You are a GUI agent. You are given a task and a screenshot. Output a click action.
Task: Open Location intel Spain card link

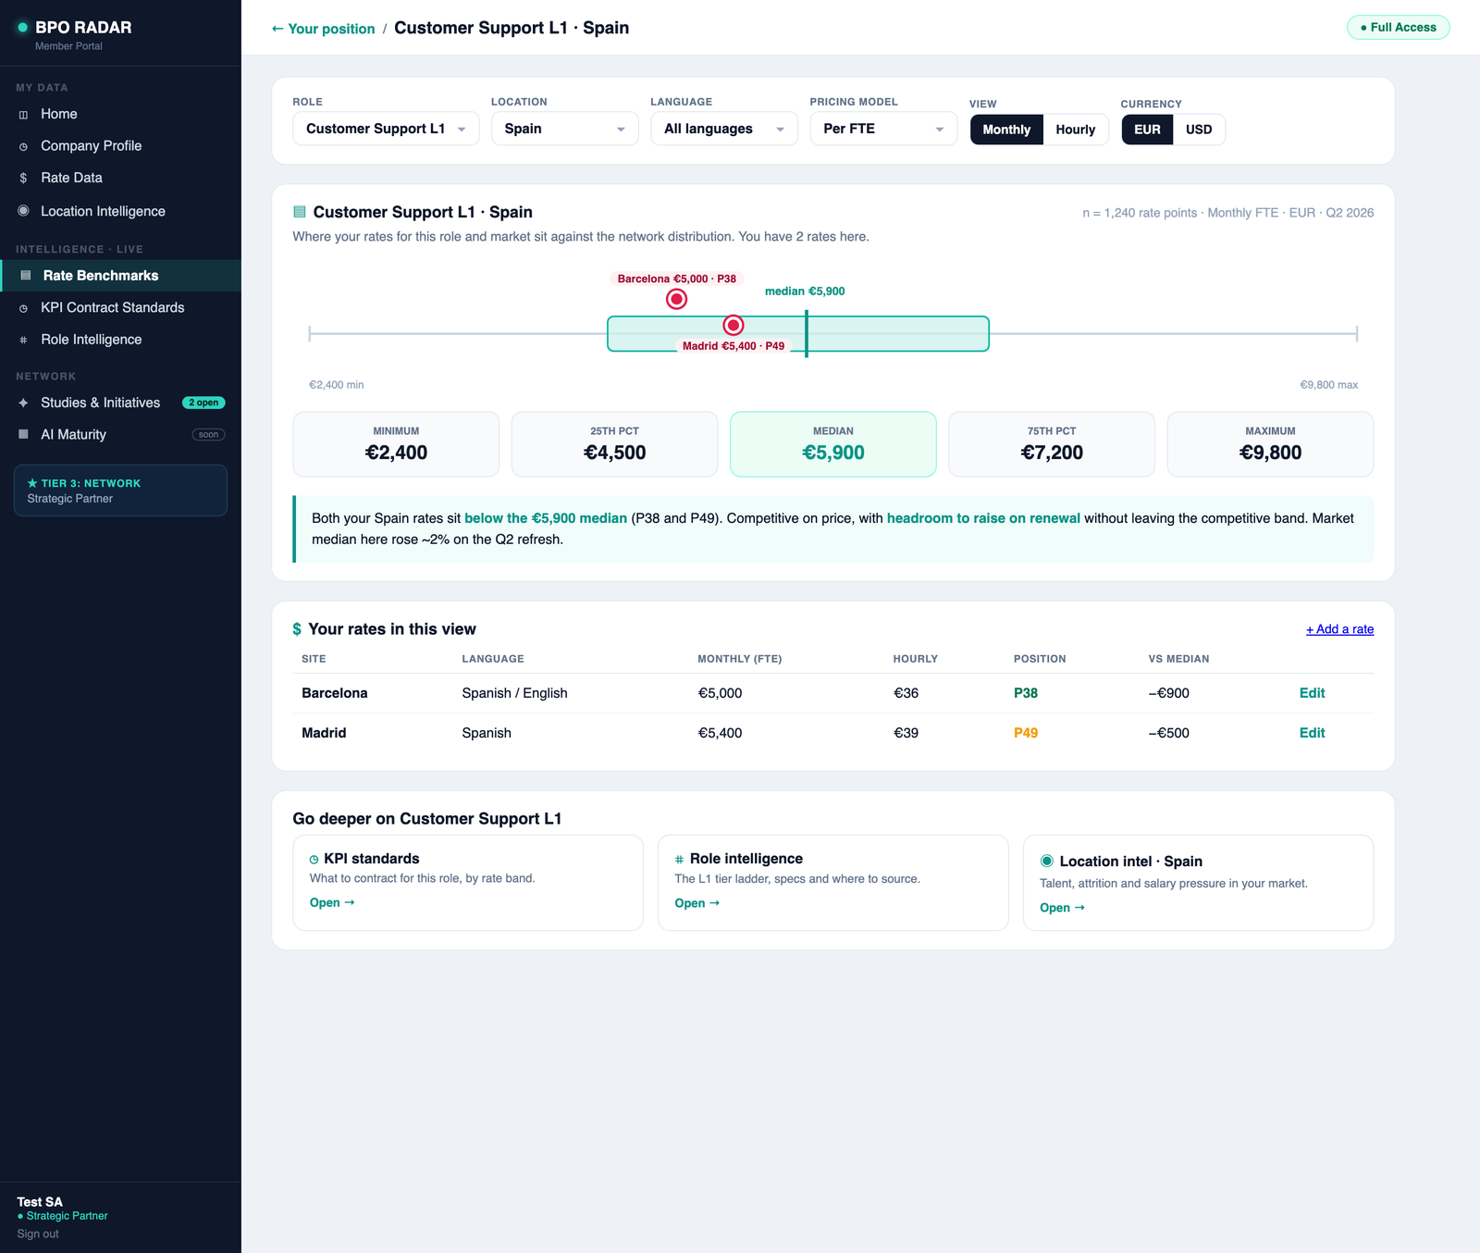[1062, 908]
